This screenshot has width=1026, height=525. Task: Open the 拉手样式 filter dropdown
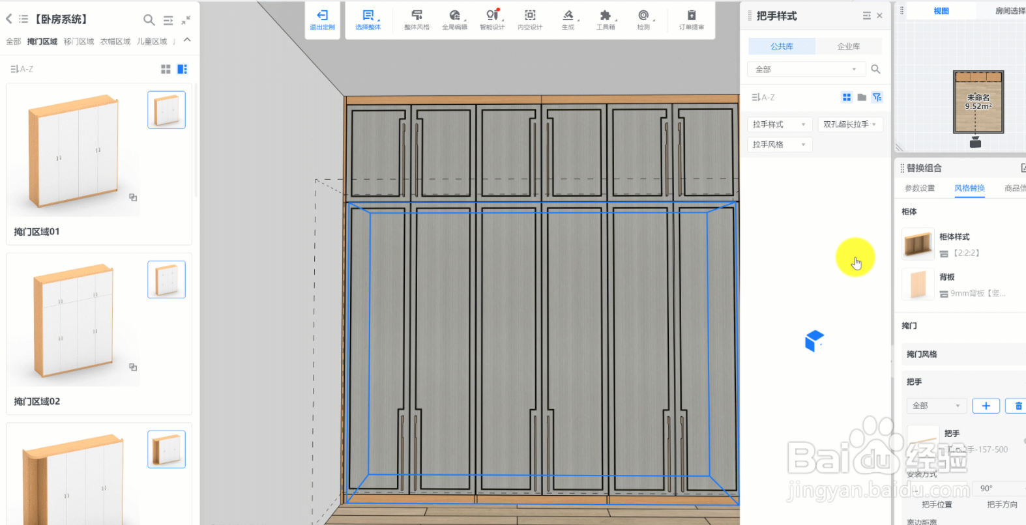pos(780,124)
